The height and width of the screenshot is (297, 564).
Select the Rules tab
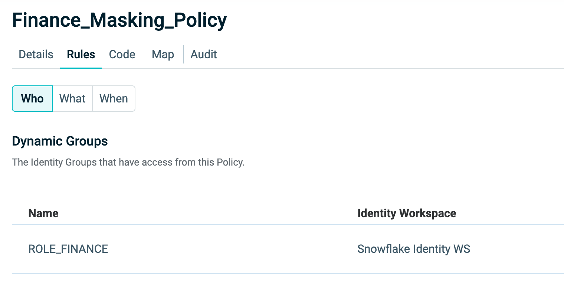[81, 55]
